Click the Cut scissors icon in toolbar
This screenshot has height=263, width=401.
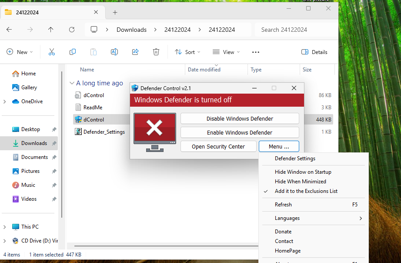click(52, 52)
